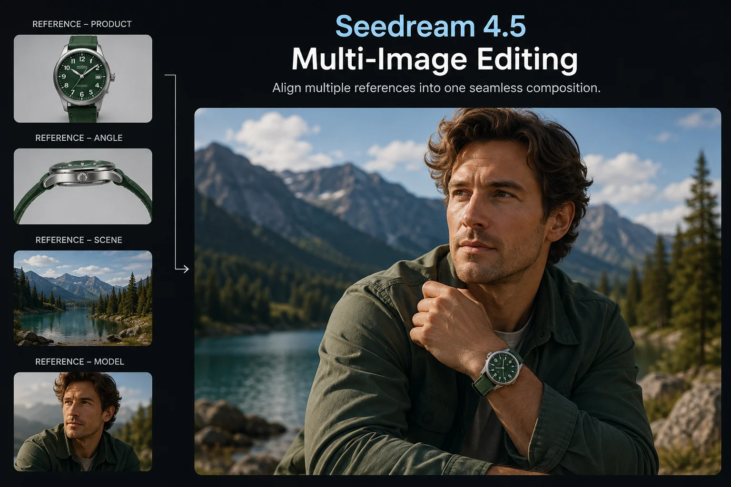Viewport: 731px width, 487px height.
Task: Choose the mountain lake scene reference thumbnail
Action: (x=83, y=298)
